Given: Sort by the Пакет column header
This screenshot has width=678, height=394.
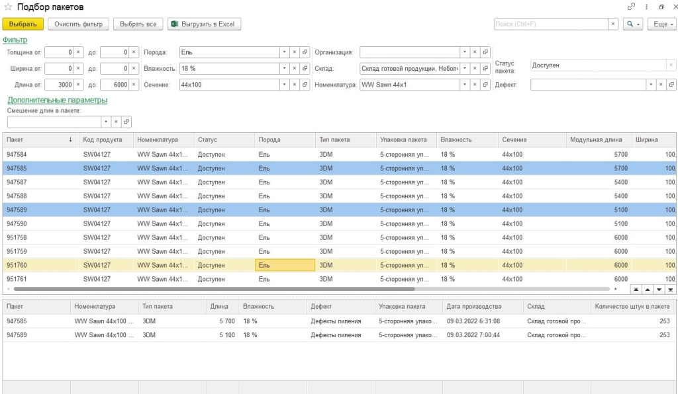Looking at the screenshot, I should (x=40, y=140).
